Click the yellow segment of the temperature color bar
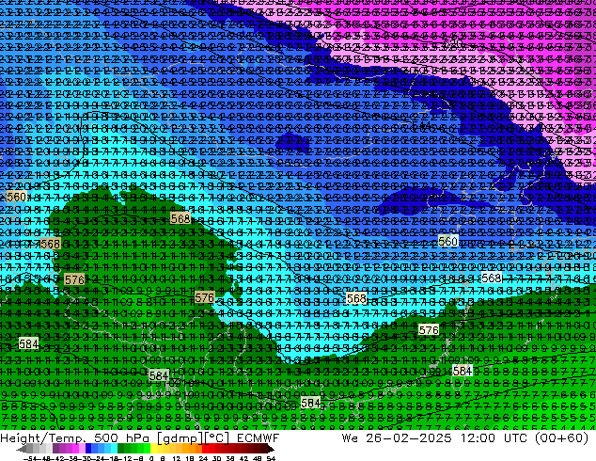The height and width of the screenshot is (461, 596). point(153,449)
